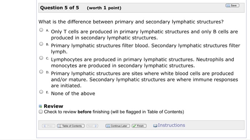Choose answer D about immune responses
The height and width of the screenshot is (140, 250).
pos(41,72)
